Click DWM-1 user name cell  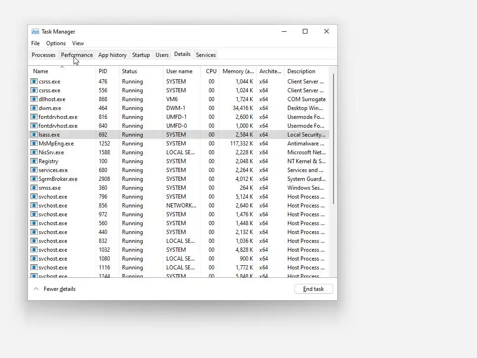[x=175, y=108]
